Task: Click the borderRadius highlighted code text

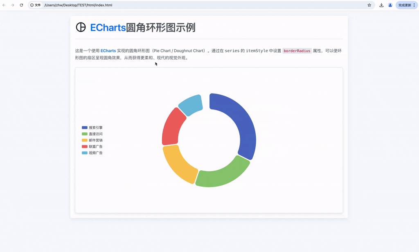Action: [297, 51]
